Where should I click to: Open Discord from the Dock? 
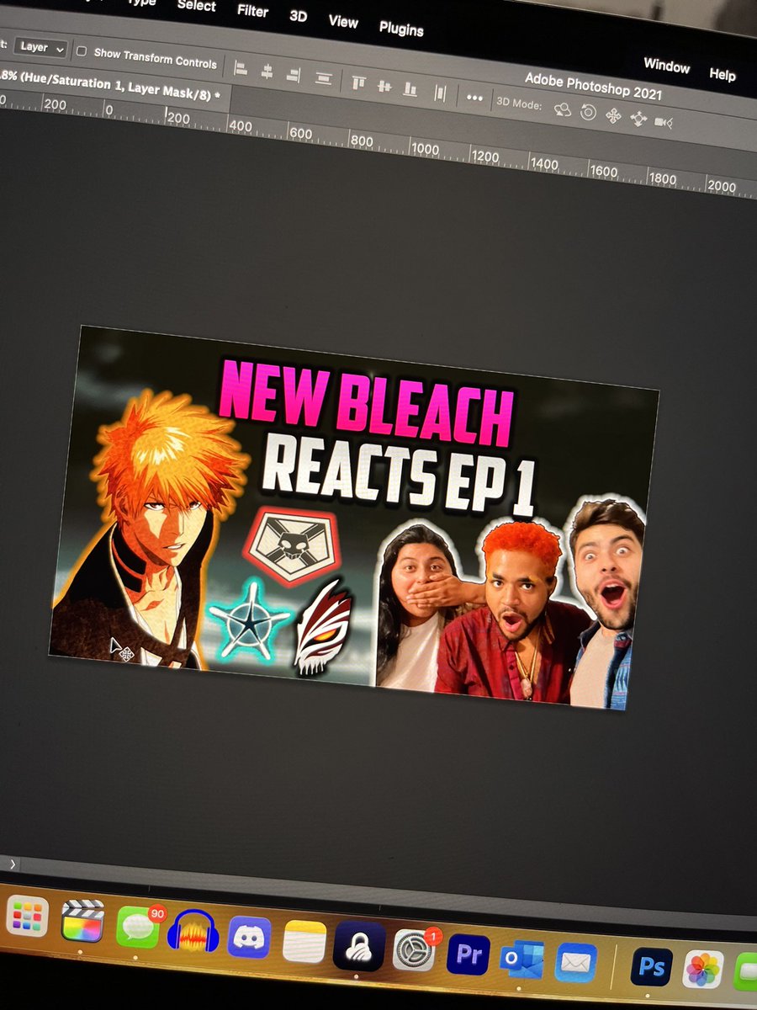250,937
